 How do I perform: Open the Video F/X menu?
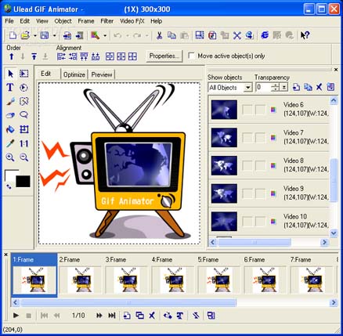coord(132,21)
